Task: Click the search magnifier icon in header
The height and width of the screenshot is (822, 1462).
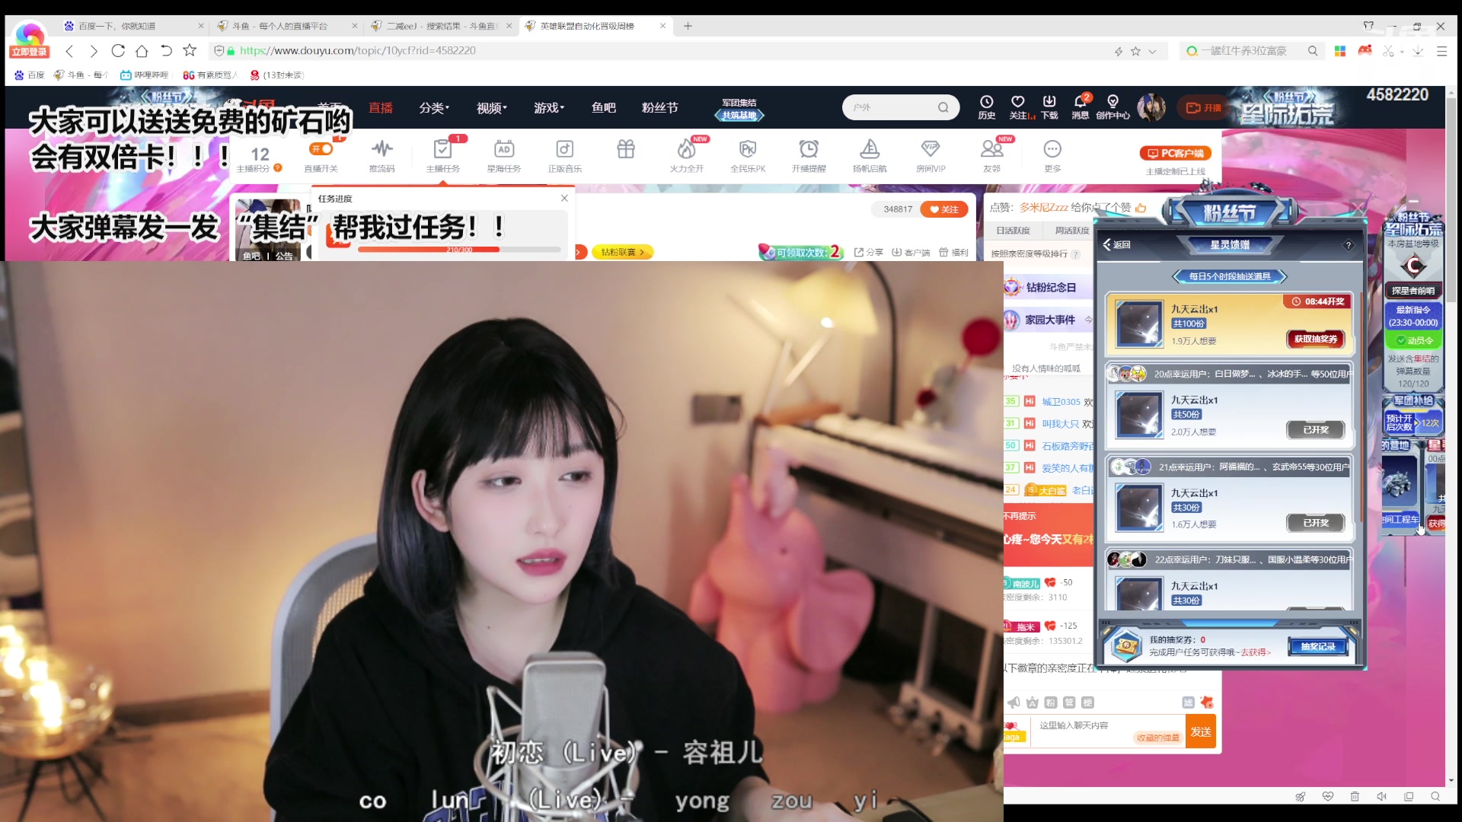Action: pos(943,107)
